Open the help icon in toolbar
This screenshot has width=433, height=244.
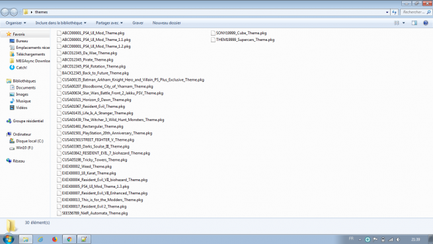point(426,23)
